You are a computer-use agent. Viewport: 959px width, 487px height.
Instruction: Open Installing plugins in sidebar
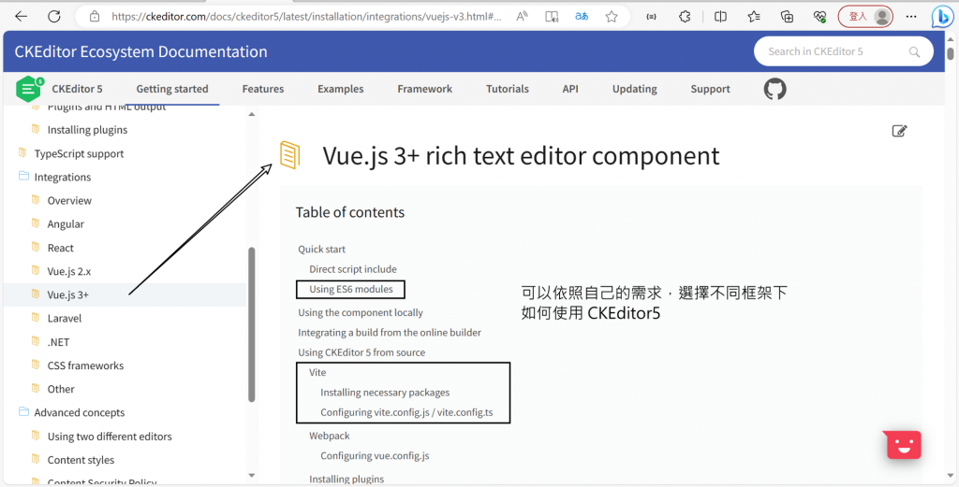pyautogui.click(x=87, y=130)
